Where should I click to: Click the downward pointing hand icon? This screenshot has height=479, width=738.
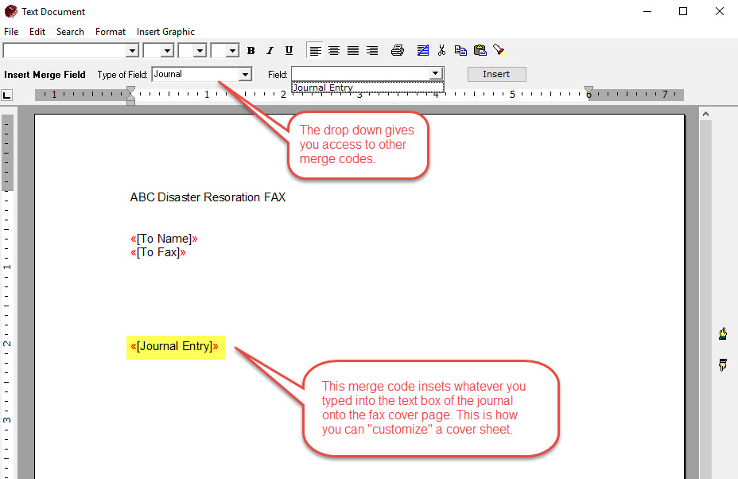click(x=723, y=364)
